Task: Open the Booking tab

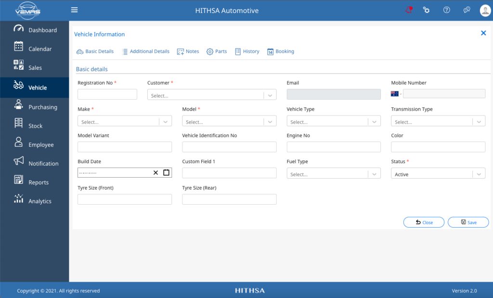Action: [x=281, y=52]
